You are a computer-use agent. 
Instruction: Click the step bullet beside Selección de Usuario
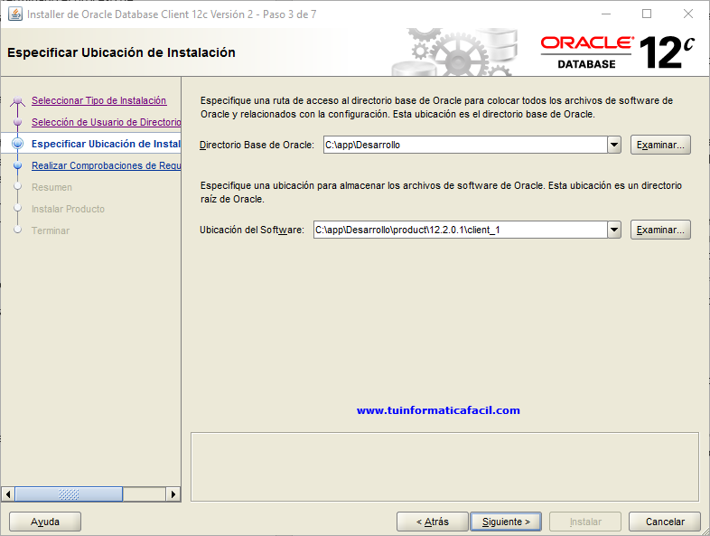18,122
